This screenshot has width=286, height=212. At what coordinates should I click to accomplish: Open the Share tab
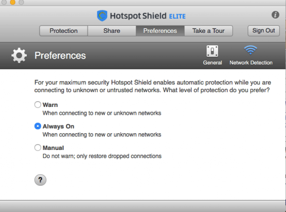click(x=112, y=31)
